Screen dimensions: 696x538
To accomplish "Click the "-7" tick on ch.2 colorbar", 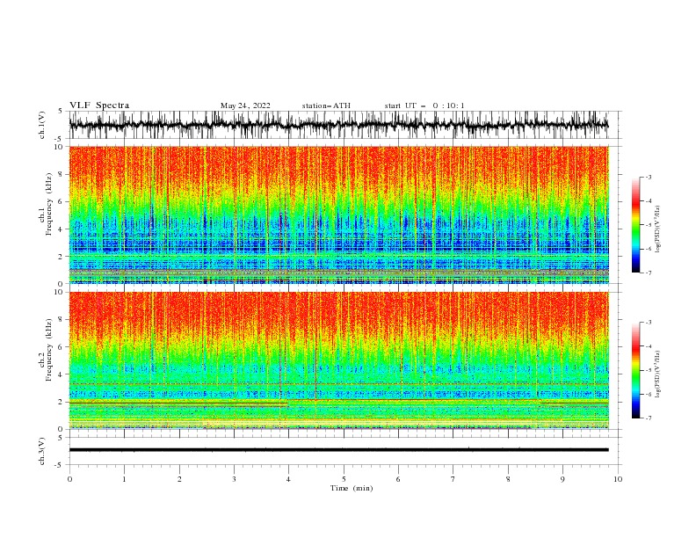I will 649,418.
